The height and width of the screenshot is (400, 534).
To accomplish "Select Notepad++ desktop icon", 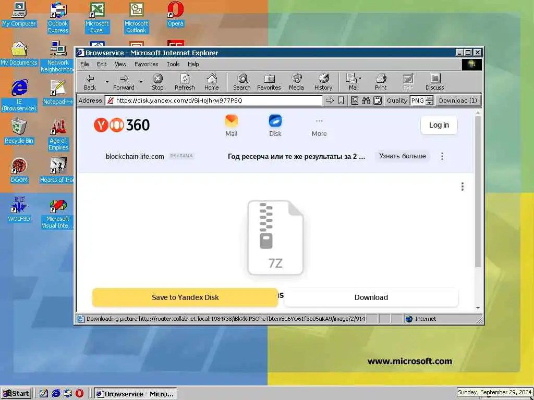I will tap(58, 93).
